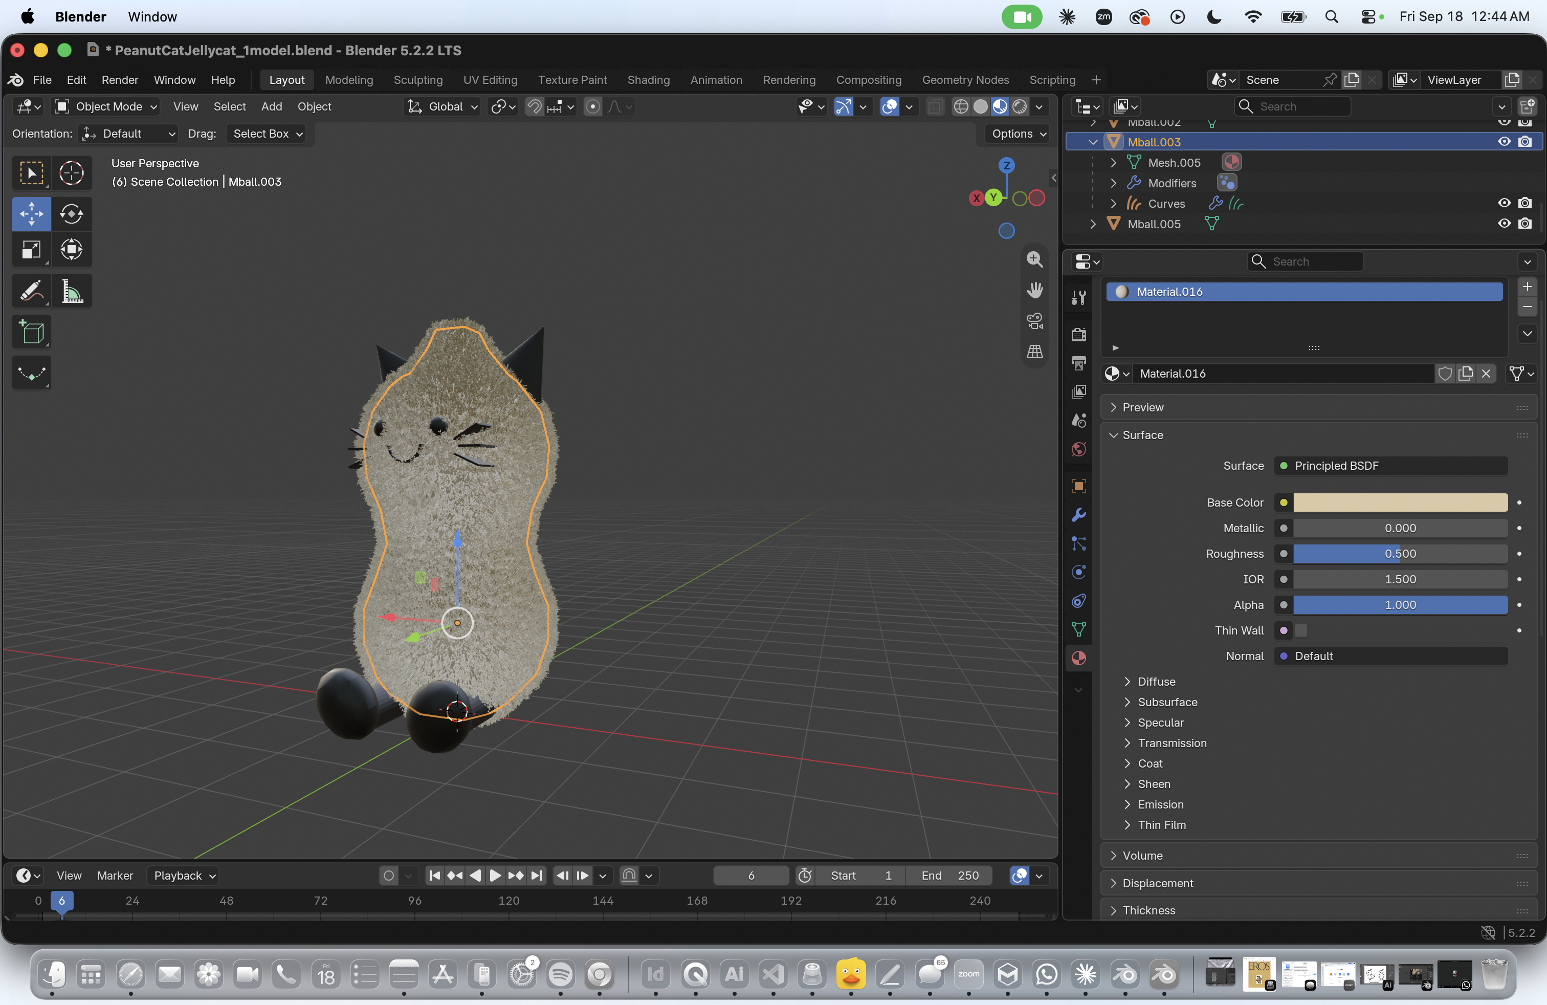Viewport: 1547px width, 1005px height.
Task: Click Principled BSDF surface shader button
Action: (1391, 466)
